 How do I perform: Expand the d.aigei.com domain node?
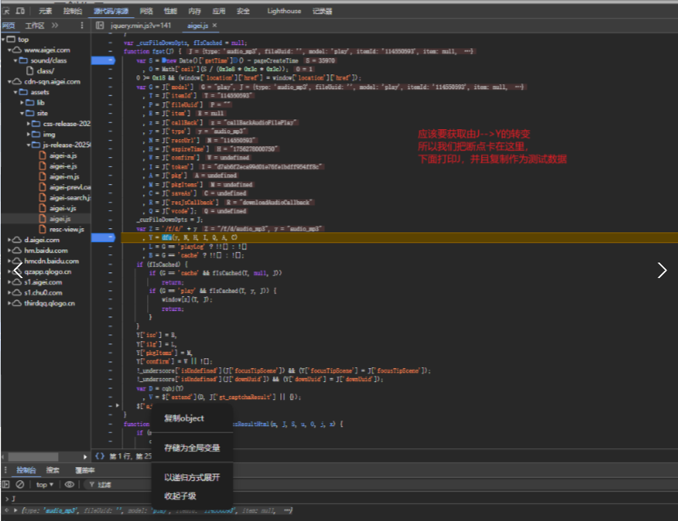point(9,240)
